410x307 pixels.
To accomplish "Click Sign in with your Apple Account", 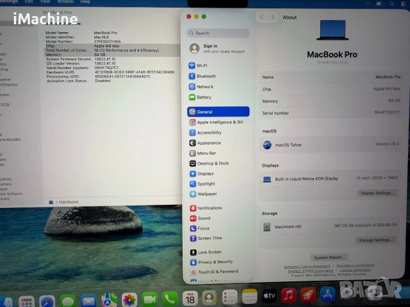I will pos(218,49).
